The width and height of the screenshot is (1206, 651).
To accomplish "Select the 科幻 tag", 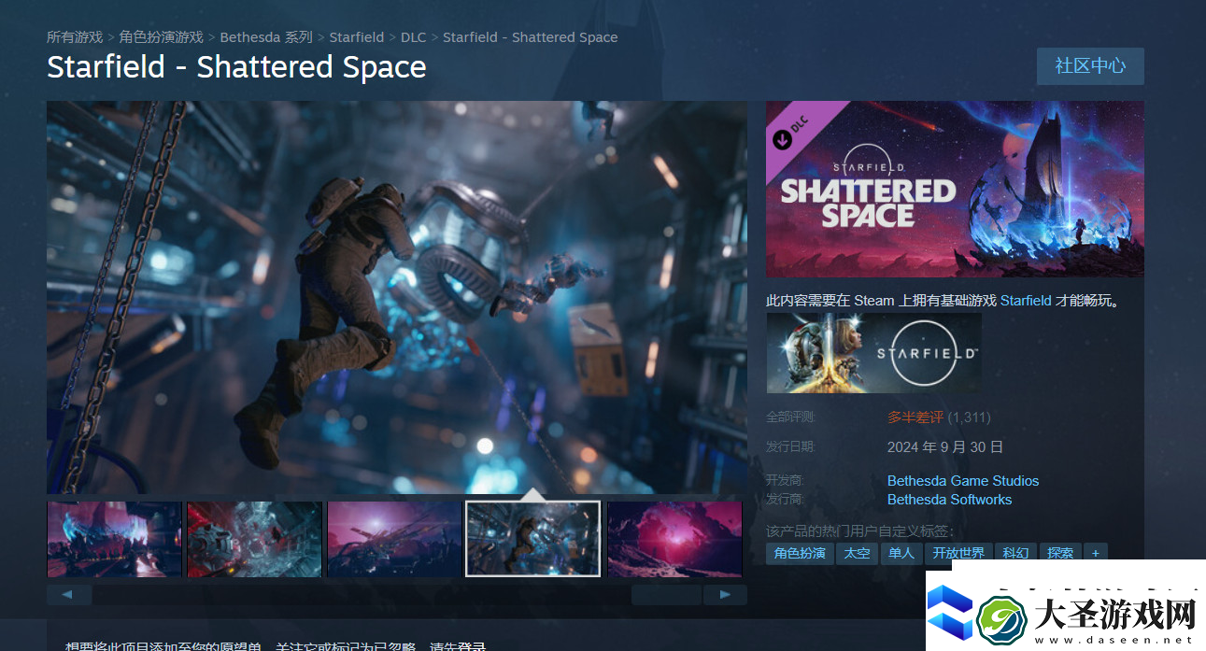I will click(1015, 553).
